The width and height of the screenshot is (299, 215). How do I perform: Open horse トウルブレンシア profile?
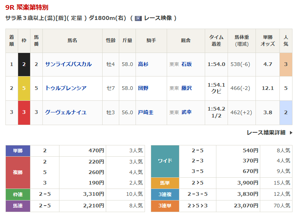tap(66, 88)
